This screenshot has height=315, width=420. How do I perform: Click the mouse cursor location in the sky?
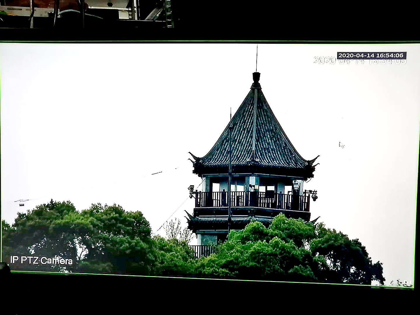coord(342,145)
